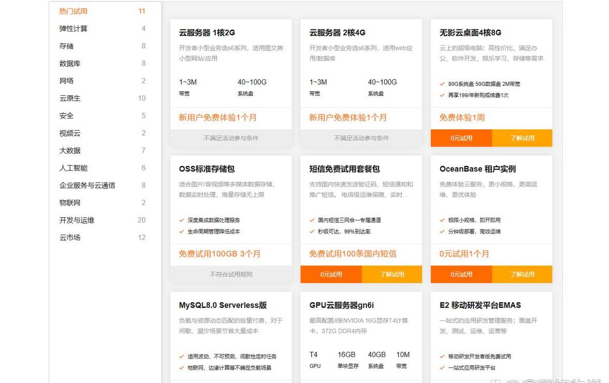Click checkmark beside 生命周期管理降低成本
Image resolution: width=609 pixels, height=383 pixels.
[181, 231]
